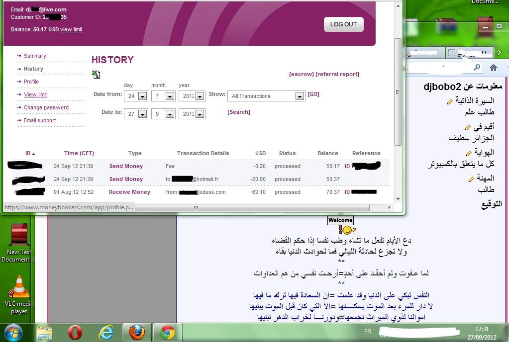The height and width of the screenshot is (353, 509).
Task: Click the vertical scrollbar of history window
Action: [x=398, y=92]
